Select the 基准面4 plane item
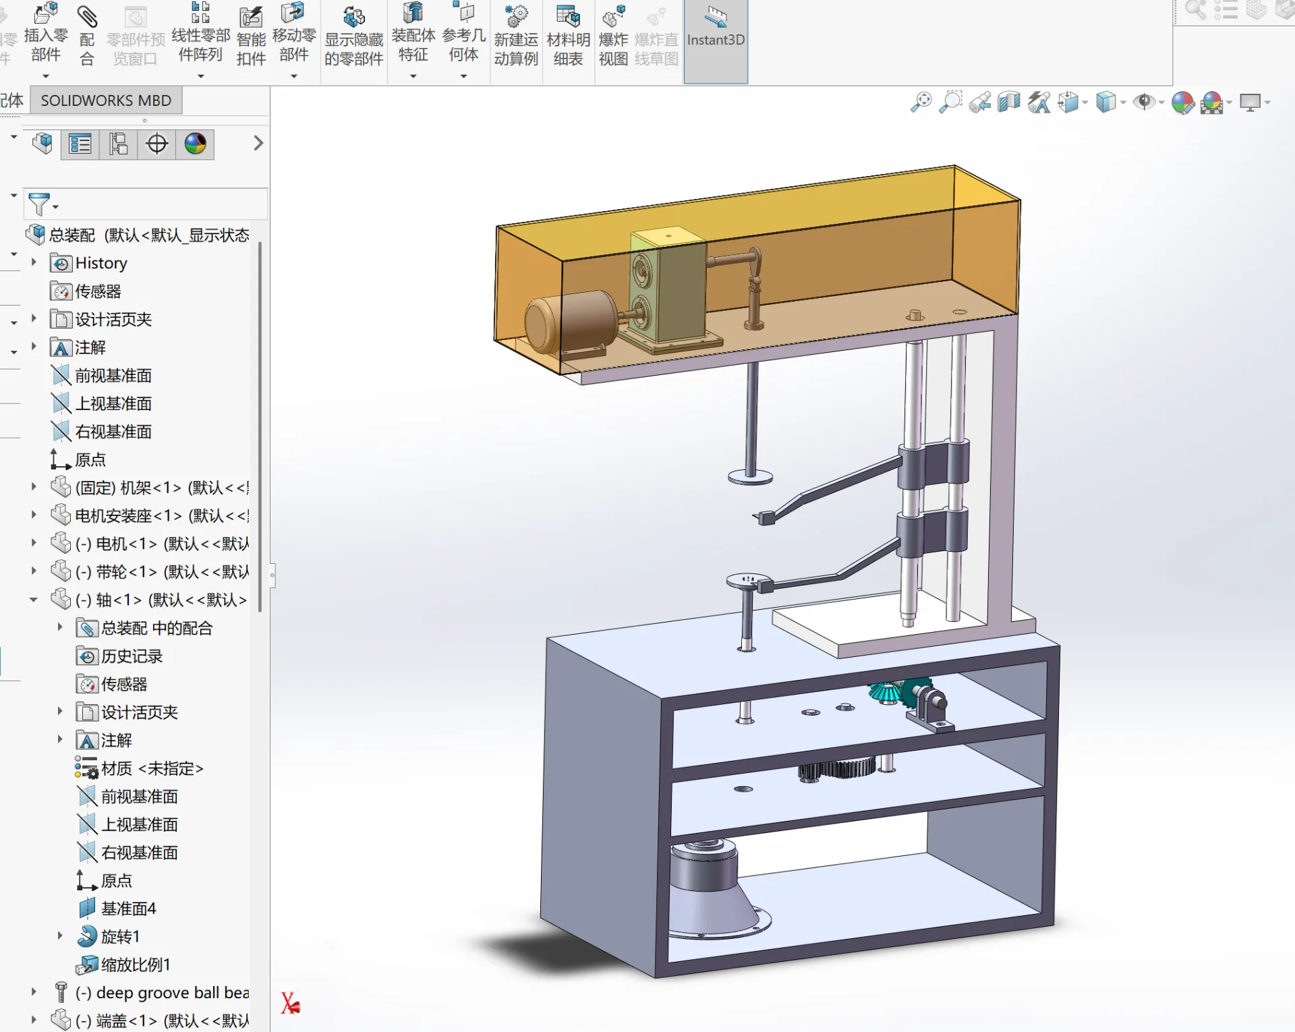 coord(117,908)
